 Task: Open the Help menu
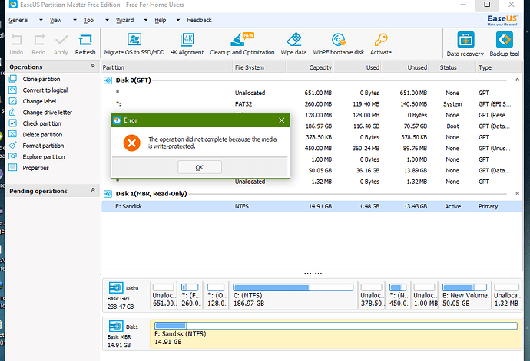(161, 20)
